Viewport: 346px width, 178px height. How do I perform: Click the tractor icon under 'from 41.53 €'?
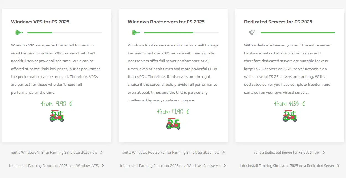click(290, 116)
